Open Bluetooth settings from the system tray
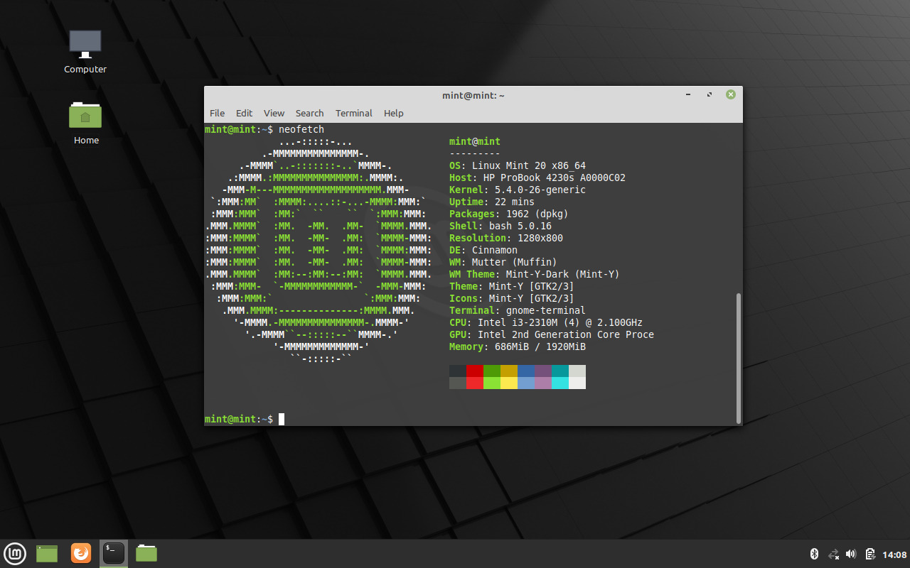 pos(813,553)
